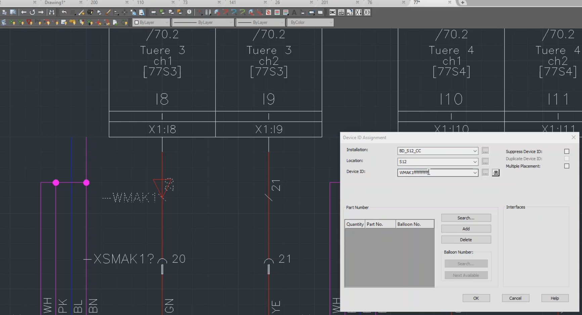Expand the Device ID dropdown arrow
The height and width of the screenshot is (315, 582).
pos(475,172)
